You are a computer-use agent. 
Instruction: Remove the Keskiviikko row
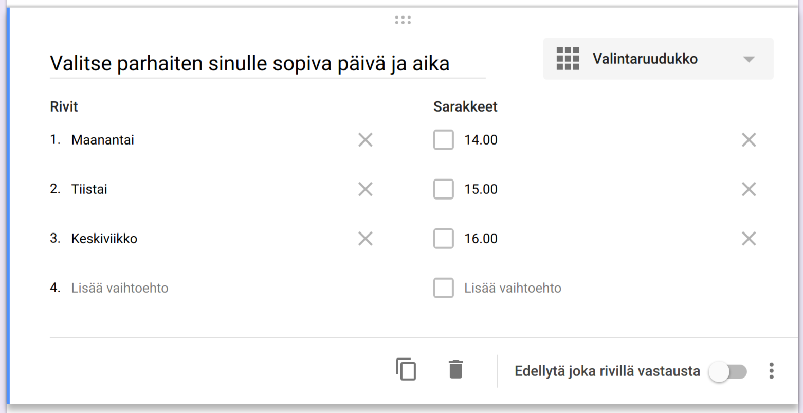point(365,239)
